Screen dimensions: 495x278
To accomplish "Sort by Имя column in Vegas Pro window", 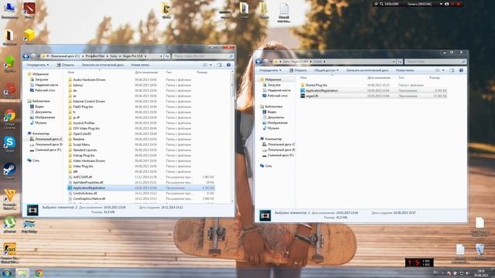I will (71, 73).
